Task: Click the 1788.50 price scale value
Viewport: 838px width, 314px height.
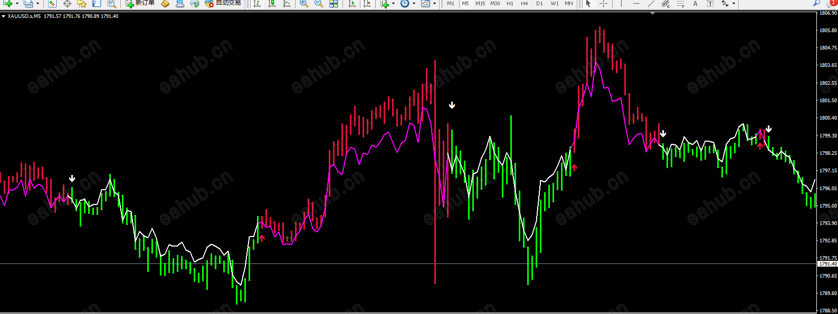Action: [828, 311]
